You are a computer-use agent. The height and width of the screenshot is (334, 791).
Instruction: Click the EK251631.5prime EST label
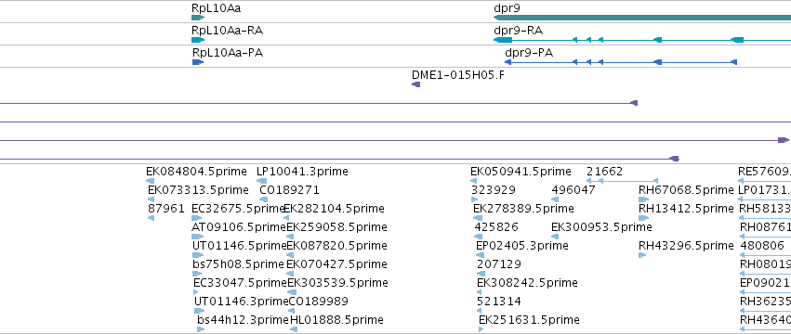tap(529, 320)
